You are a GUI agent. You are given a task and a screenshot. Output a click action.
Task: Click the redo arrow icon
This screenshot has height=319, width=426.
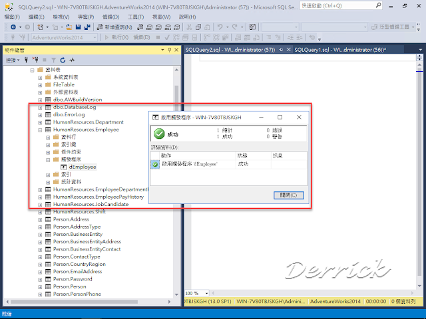235,27
